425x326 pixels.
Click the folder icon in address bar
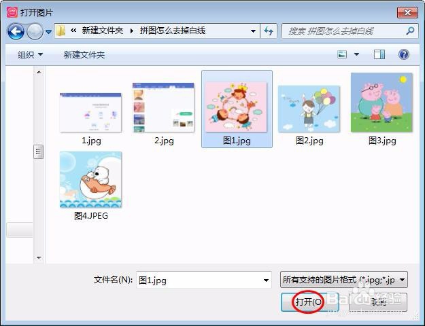61,31
